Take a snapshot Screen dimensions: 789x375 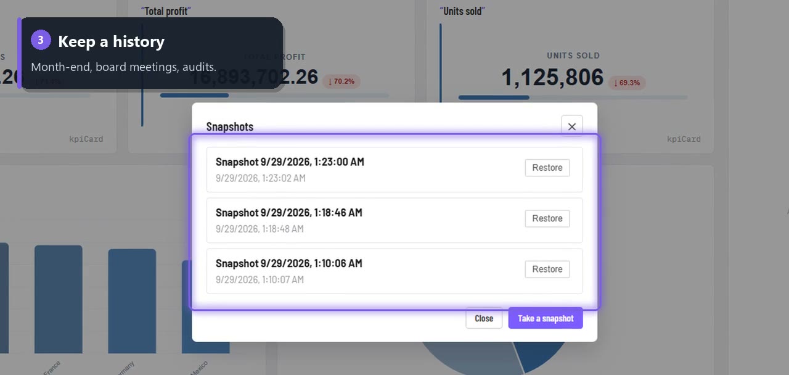pyautogui.click(x=546, y=318)
